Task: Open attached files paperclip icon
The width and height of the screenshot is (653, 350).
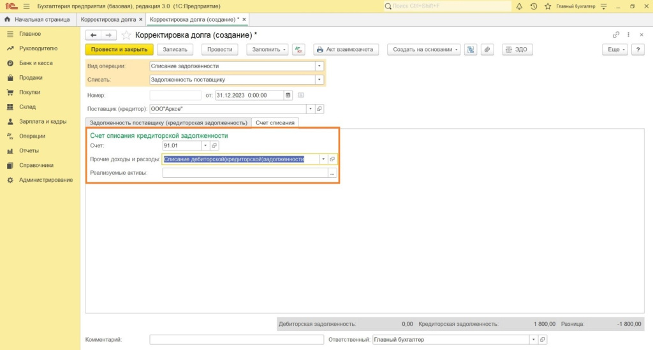Action: [x=487, y=50]
